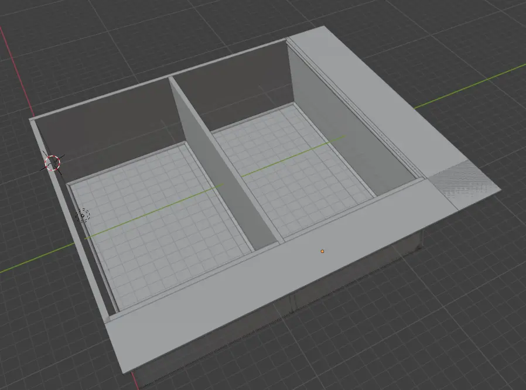
Task: Click the green axis line left of the model
Action: pyautogui.click(x=29, y=262)
